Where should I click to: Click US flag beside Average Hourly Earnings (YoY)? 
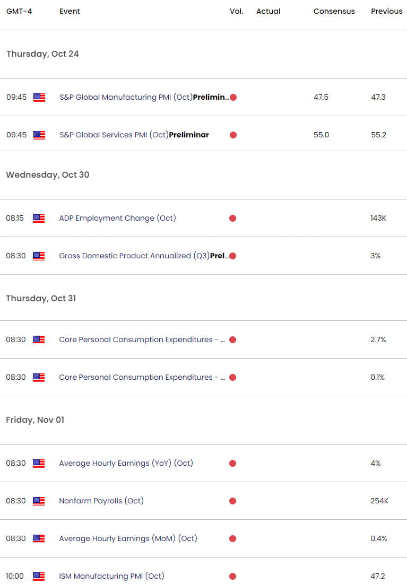coord(38,463)
